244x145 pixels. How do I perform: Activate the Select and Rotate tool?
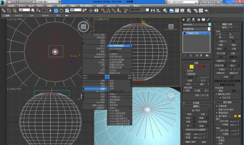click(62, 11)
